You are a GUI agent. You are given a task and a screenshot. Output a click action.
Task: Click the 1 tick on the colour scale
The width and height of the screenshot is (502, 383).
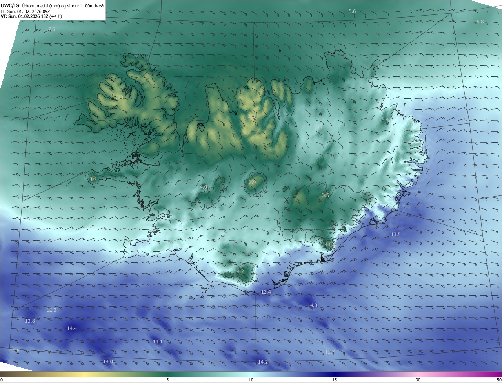(84, 380)
